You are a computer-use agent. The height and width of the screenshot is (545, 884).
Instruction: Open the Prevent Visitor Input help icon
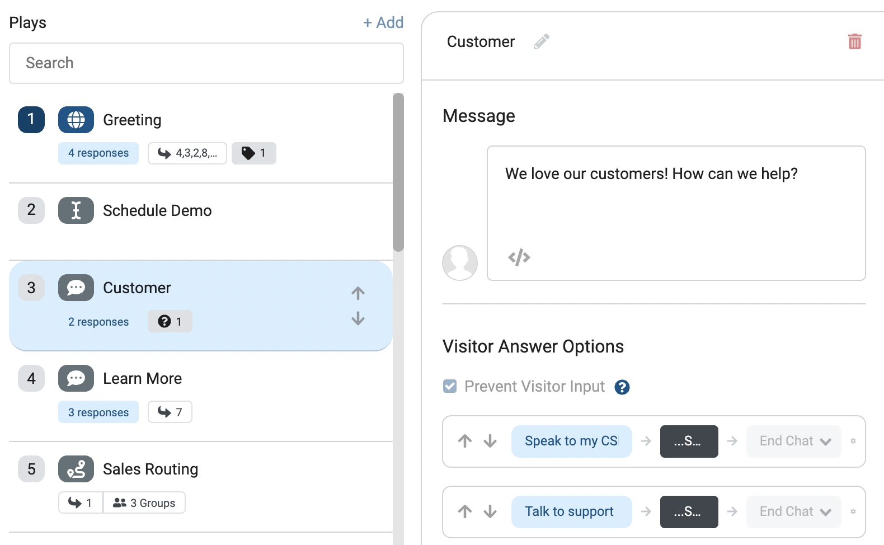tap(622, 387)
